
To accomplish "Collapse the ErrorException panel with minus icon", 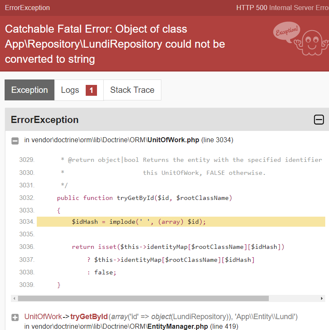I will point(319,120).
